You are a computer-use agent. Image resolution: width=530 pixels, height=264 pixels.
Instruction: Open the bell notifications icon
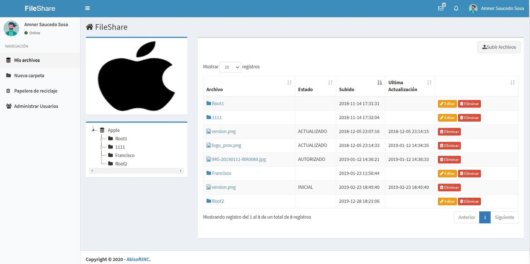(x=456, y=8)
